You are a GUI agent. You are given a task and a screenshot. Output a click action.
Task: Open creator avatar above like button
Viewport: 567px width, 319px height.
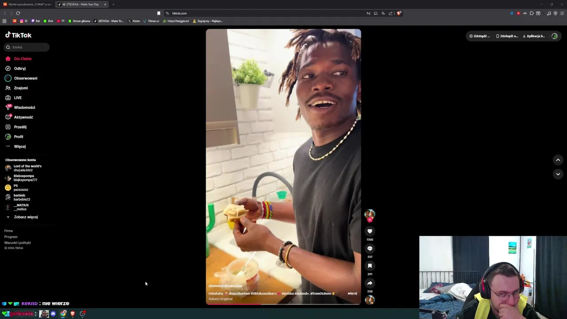pyautogui.click(x=370, y=214)
